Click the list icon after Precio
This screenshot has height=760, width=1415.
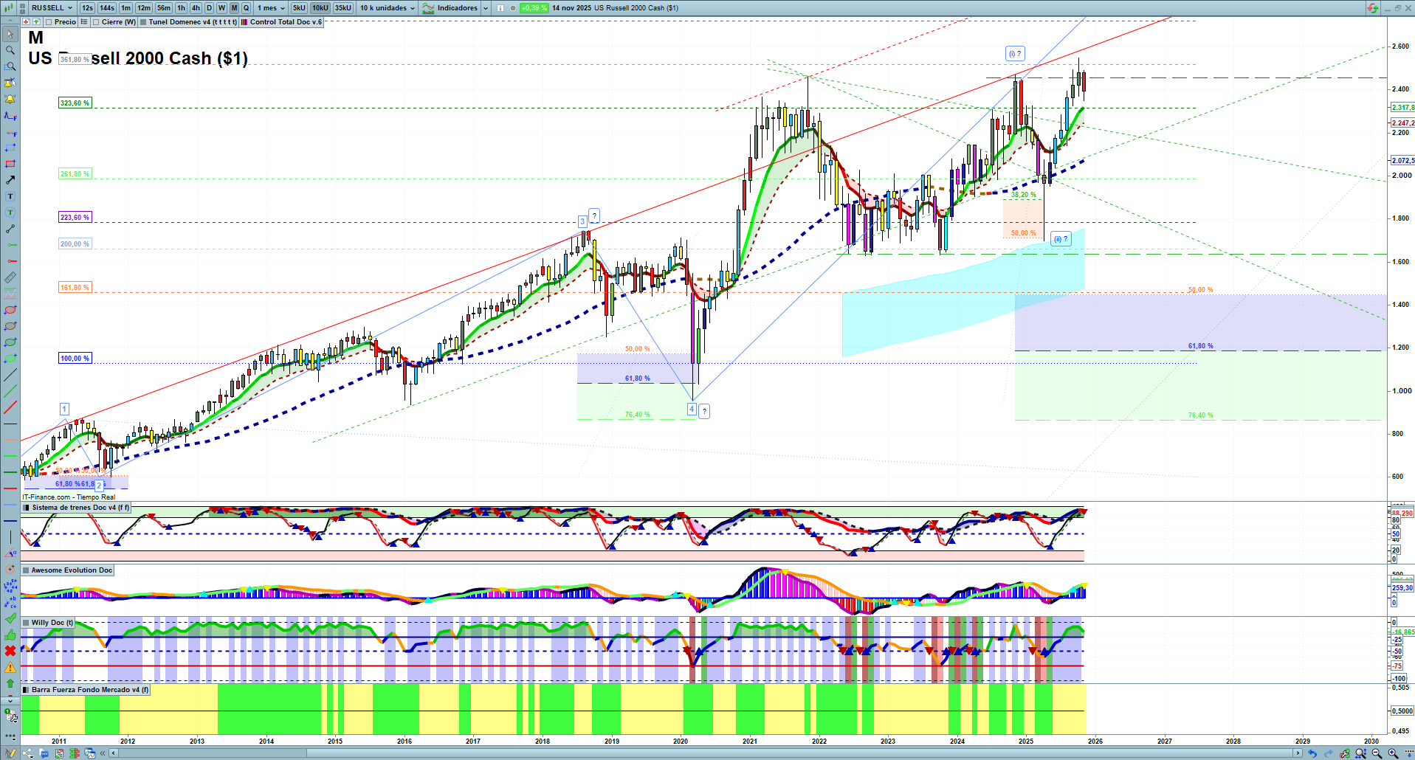[84, 22]
